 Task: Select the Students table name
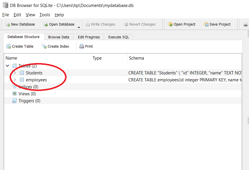pyautogui.click(x=34, y=73)
